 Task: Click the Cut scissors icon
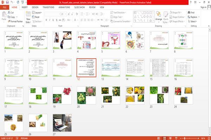9,13
